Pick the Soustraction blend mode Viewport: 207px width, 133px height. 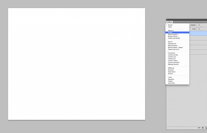(177, 72)
